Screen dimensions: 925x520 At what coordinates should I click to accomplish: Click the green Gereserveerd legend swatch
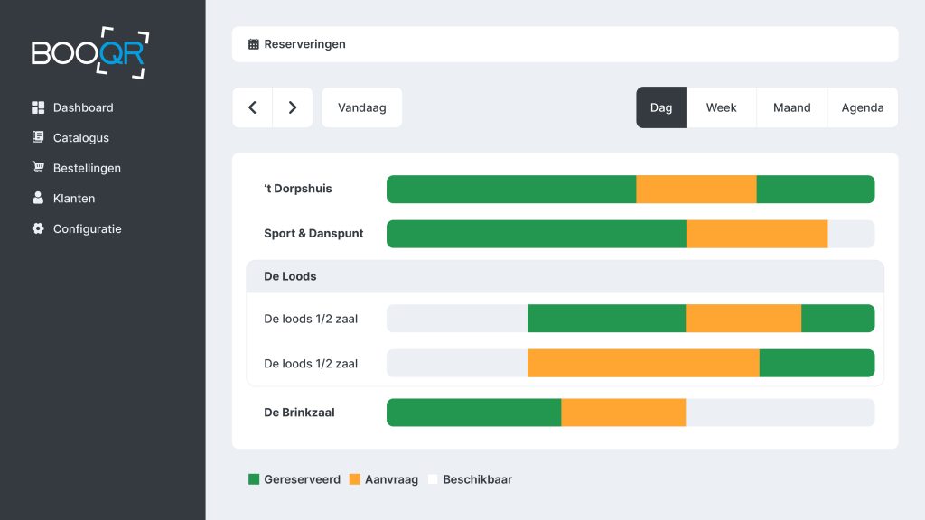[254, 479]
